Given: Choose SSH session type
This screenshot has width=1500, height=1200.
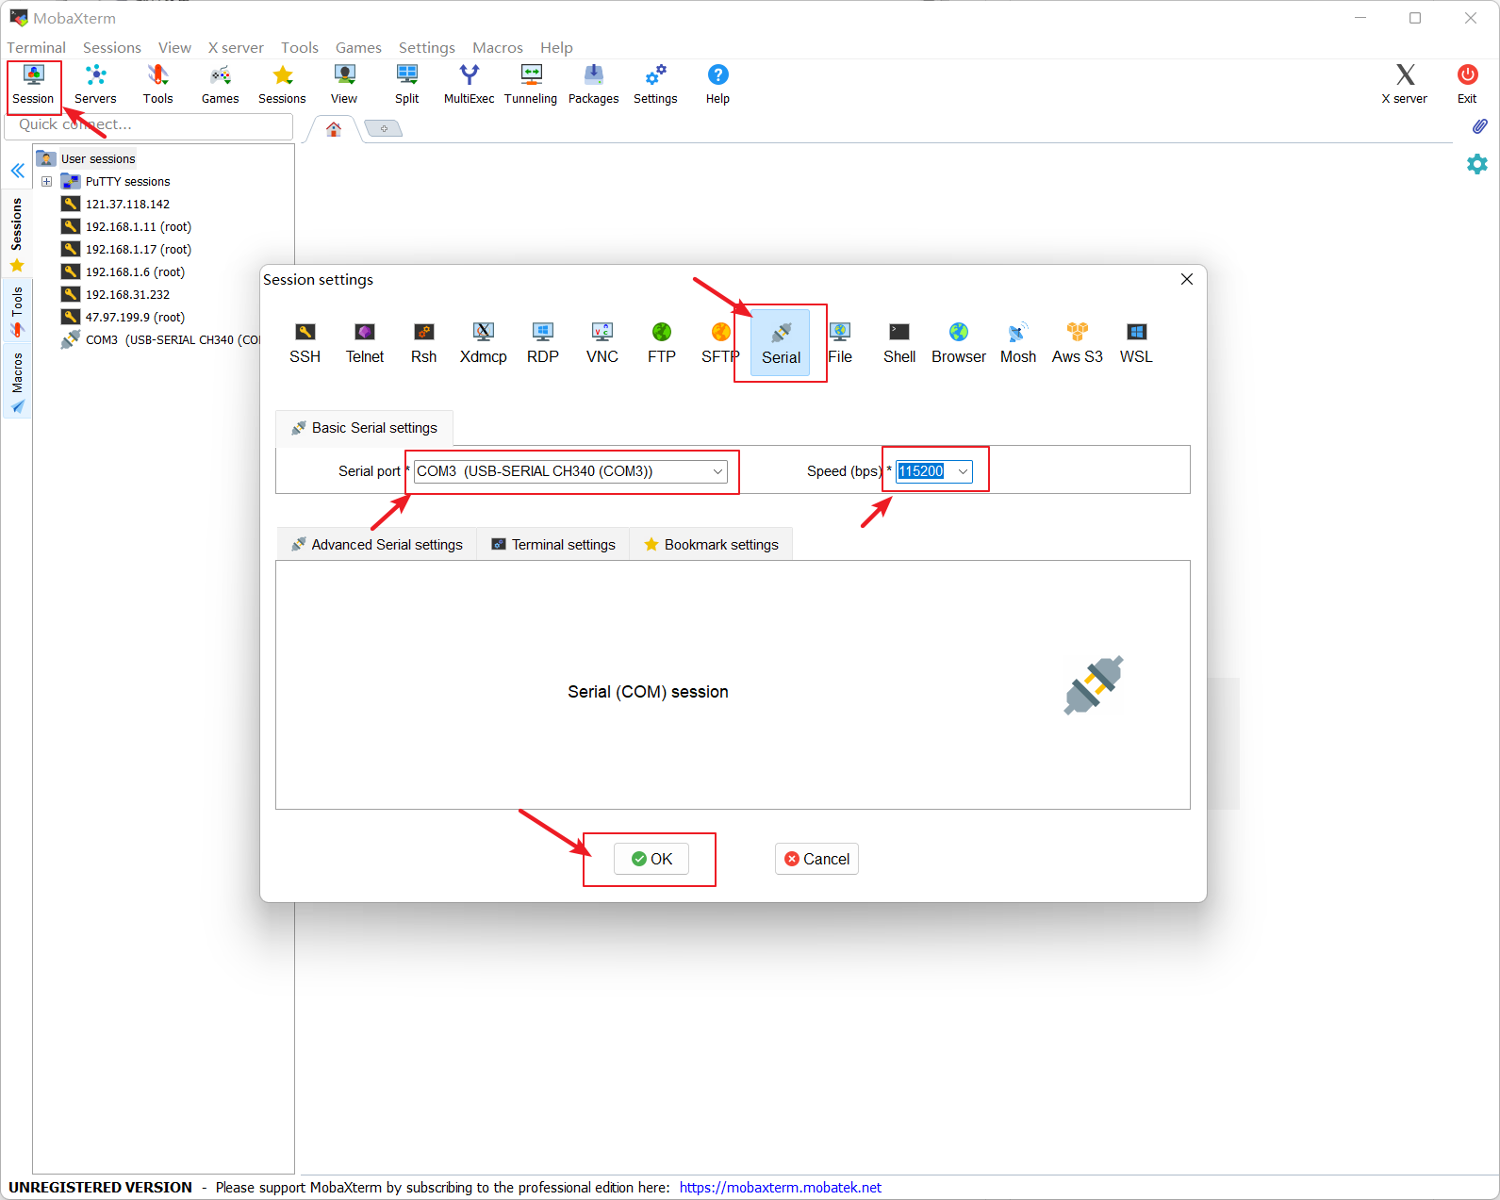Looking at the screenshot, I should (305, 343).
